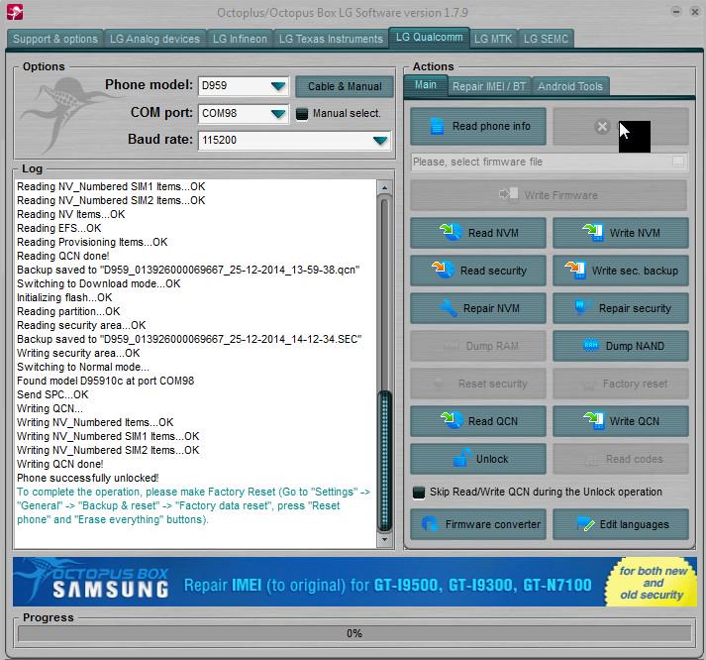
Task: Click the cancel X icon button
Action: 602,127
